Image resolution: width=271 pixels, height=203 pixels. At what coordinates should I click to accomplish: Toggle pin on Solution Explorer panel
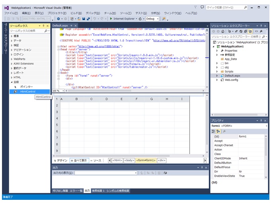click(x=261, y=26)
